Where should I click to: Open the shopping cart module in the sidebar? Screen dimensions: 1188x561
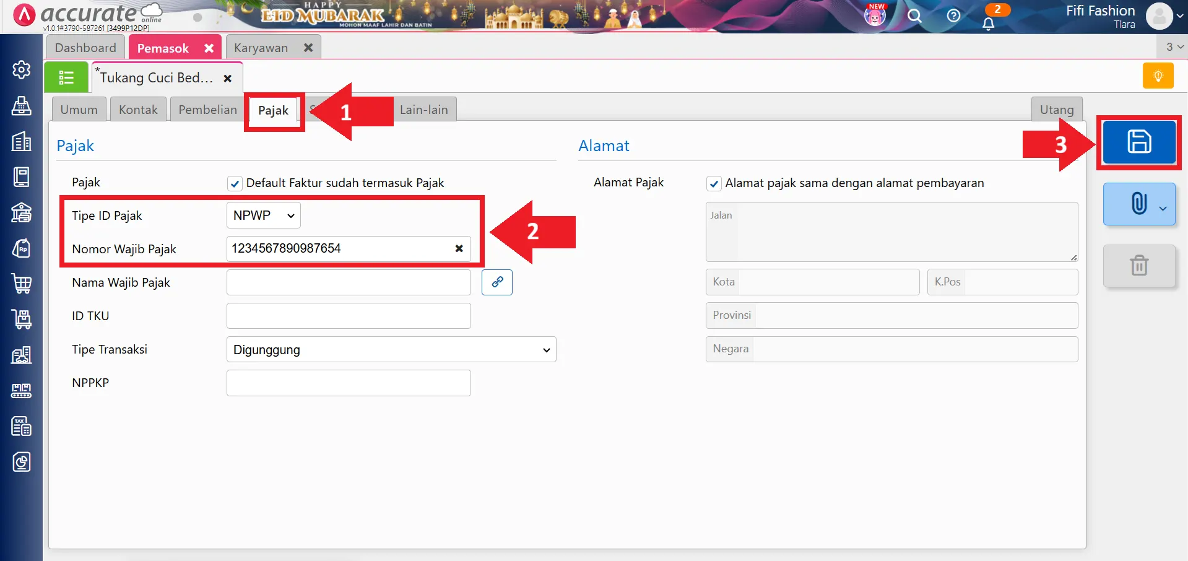[x=22, y=284]
